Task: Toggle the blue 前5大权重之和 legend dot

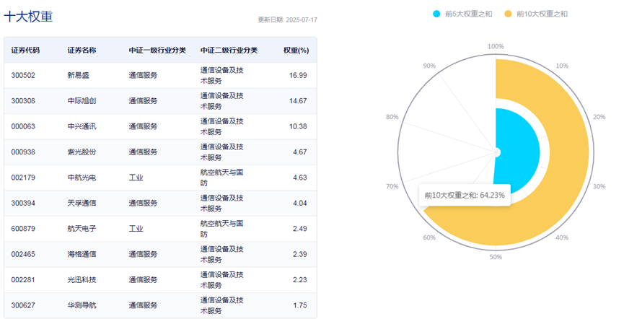Action: click(436, 14)
